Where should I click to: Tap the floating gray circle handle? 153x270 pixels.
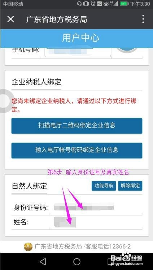point(6,101)
